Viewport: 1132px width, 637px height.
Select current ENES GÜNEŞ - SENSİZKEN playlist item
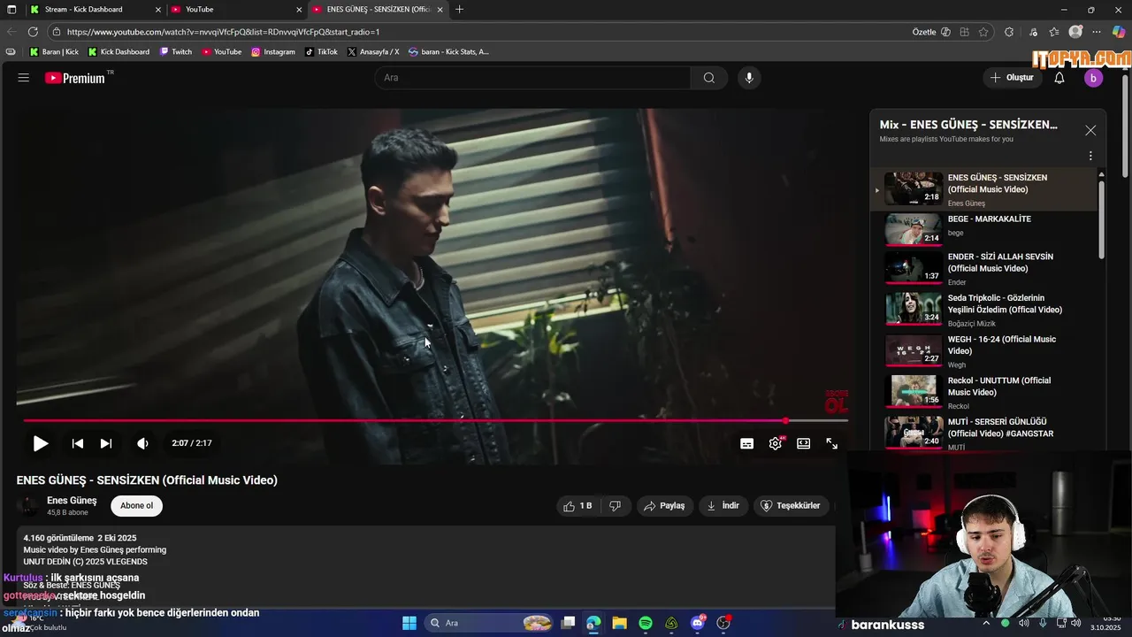click(983, 189)
